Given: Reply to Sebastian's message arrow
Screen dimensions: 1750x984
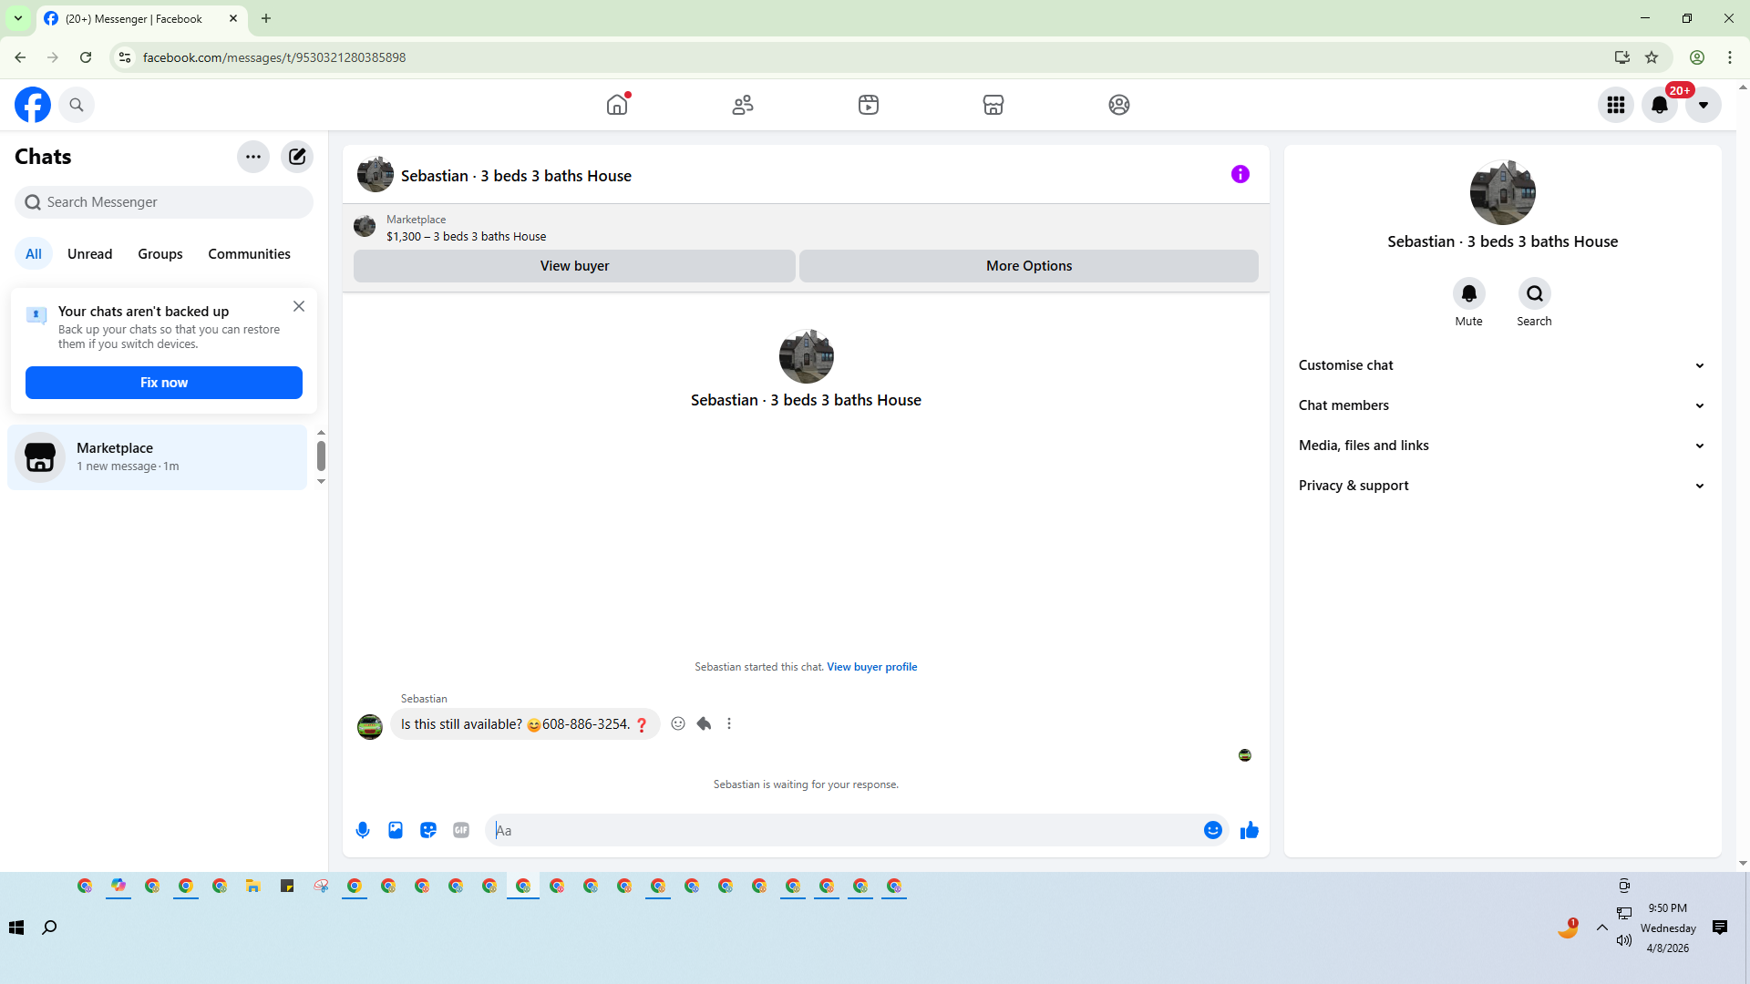Looking at the screenshot, I should (704, 723).
